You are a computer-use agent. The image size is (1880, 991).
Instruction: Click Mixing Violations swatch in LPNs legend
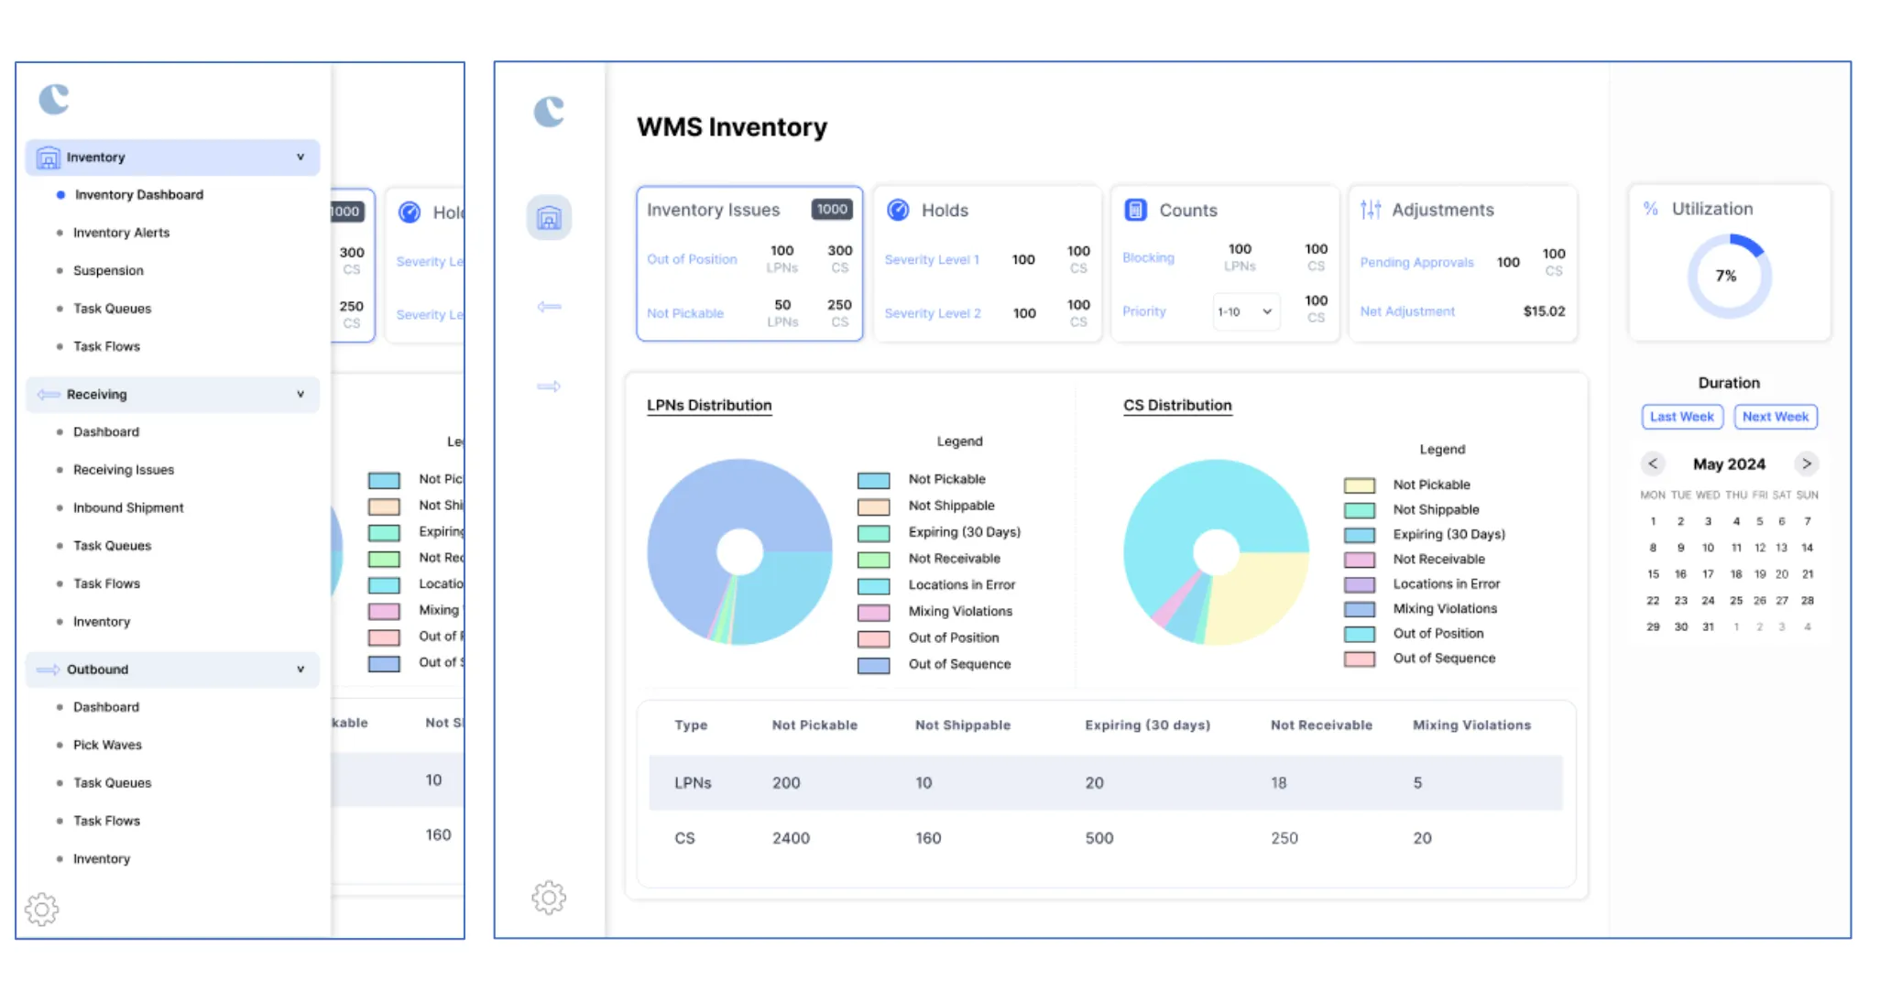(873, 612)
